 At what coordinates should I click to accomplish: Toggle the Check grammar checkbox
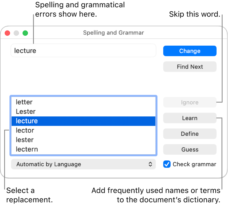click(x=167, y=164)
